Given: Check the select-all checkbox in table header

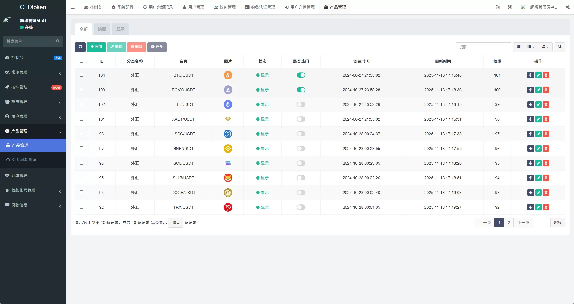Looking at the screenshot, I should pyautogui.click(x=82, y=61).
